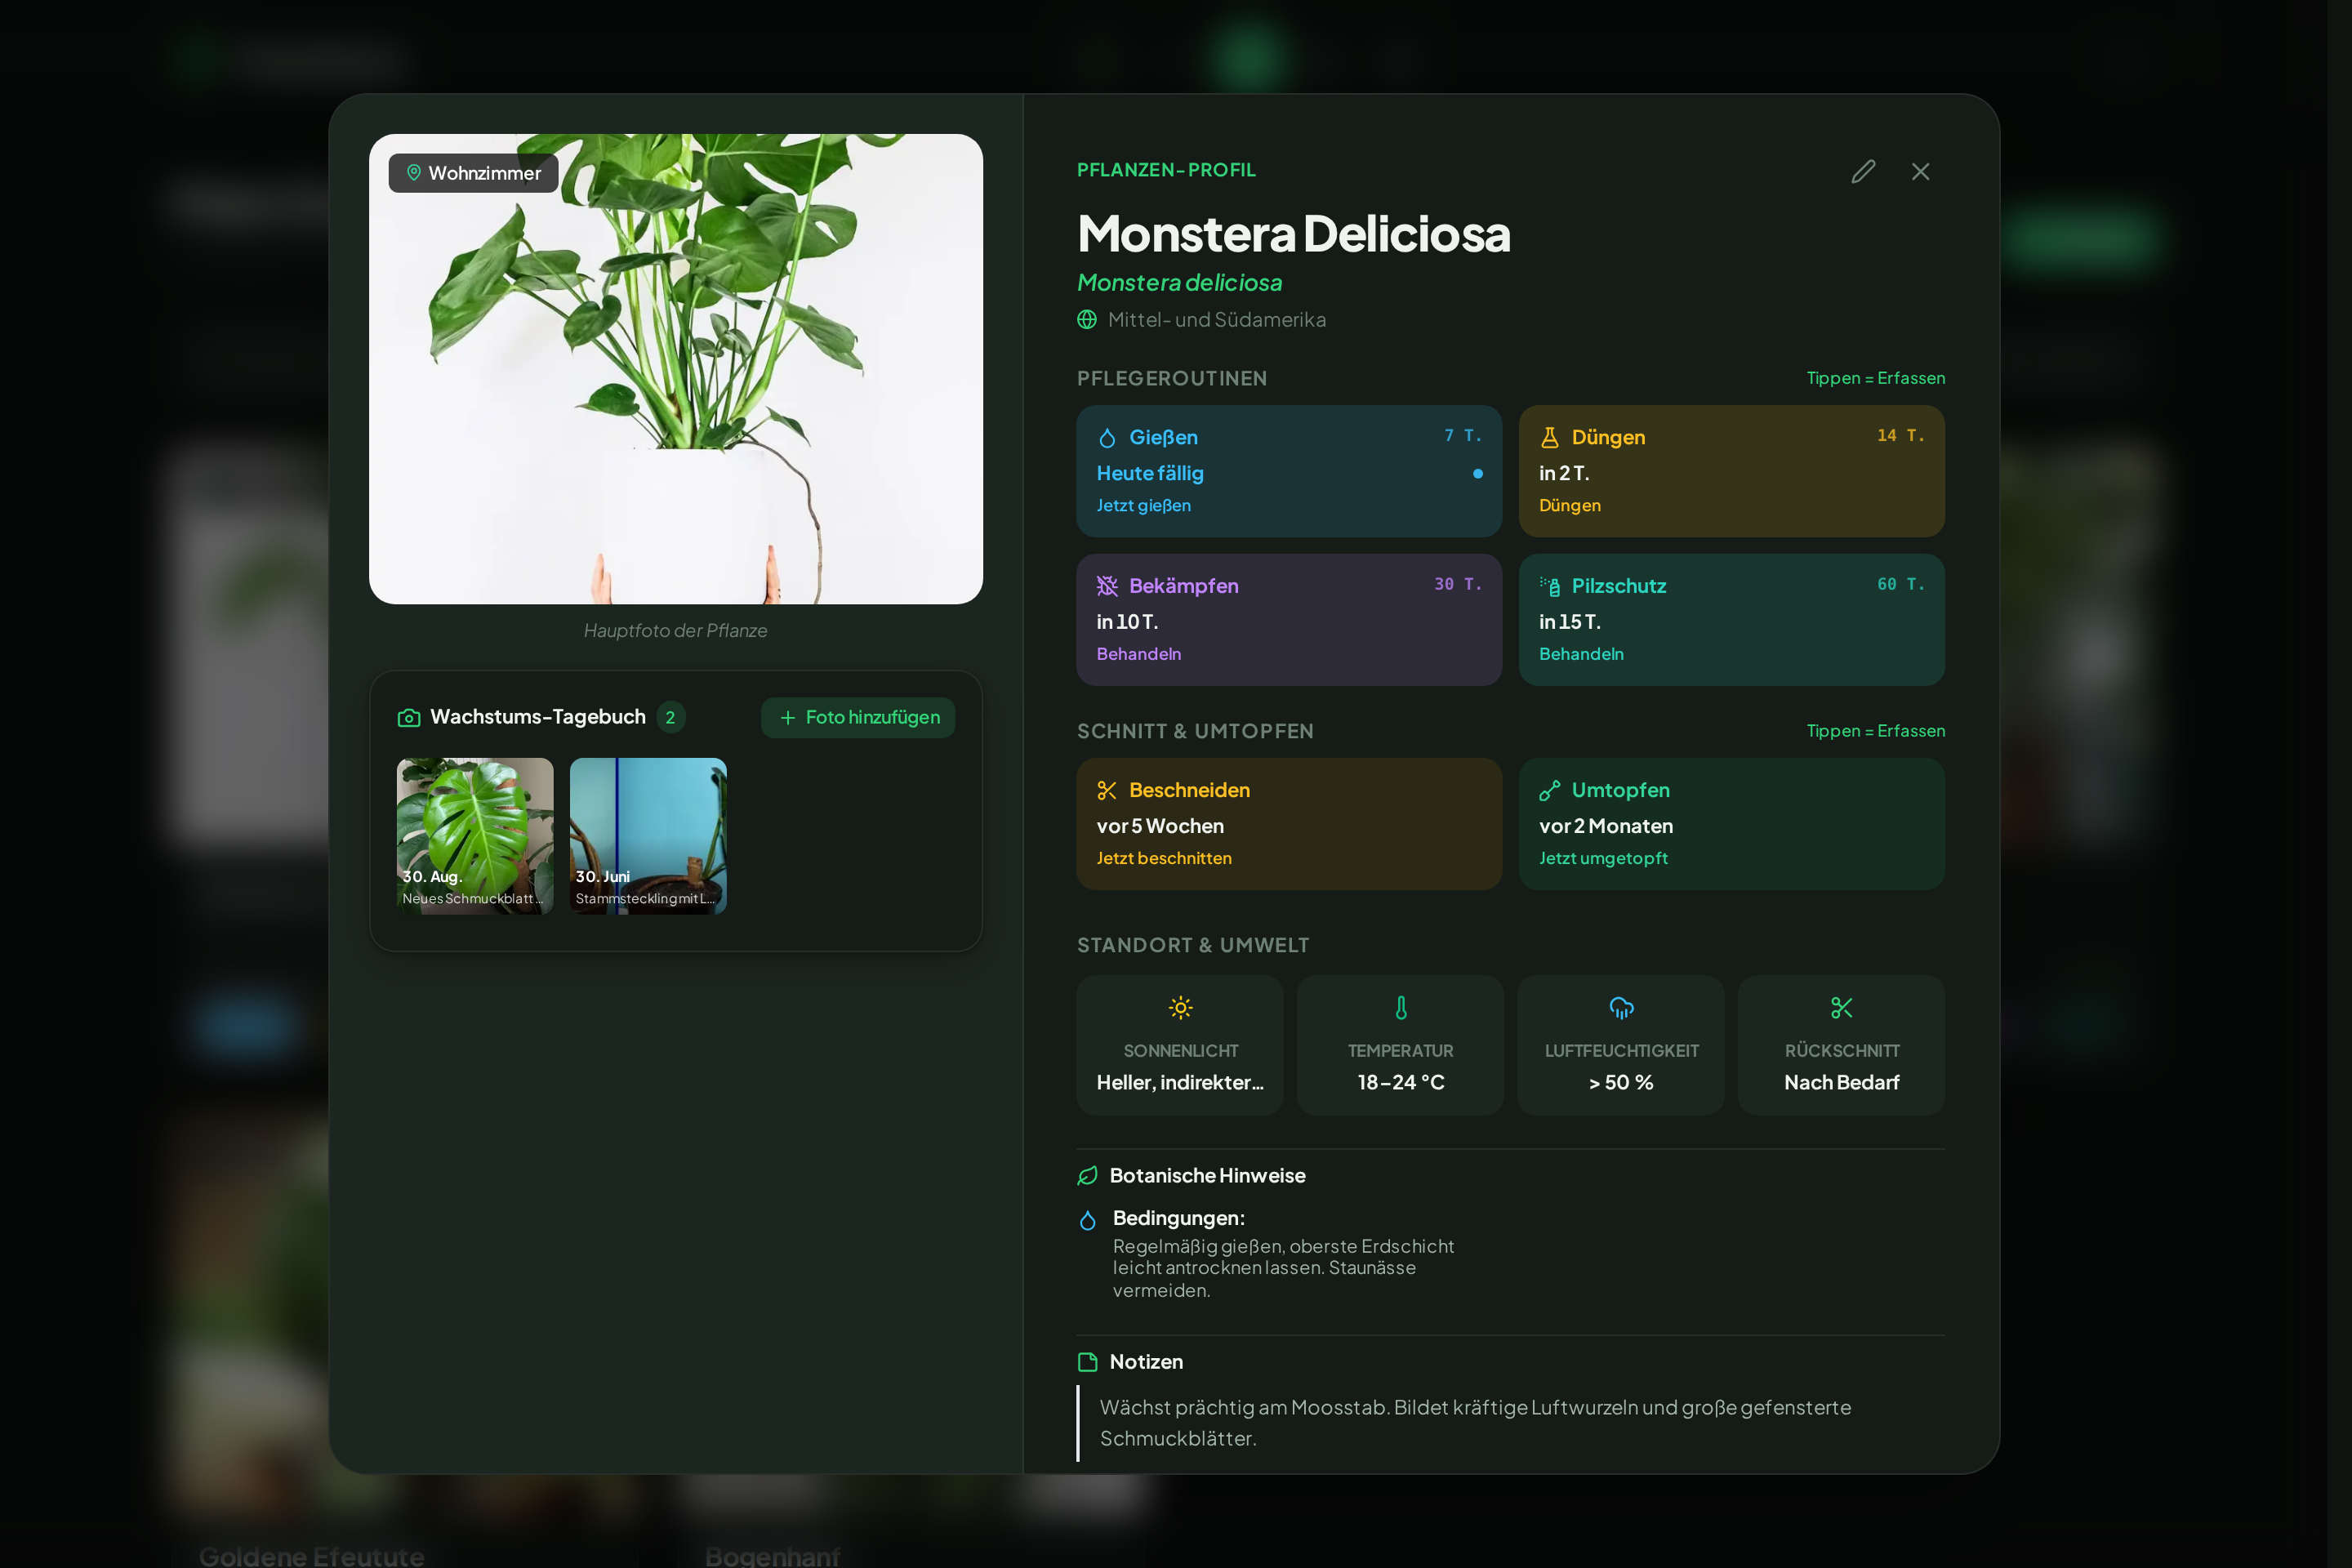Open the main Monstera plant photo
This screenshot has height=1568, width=2352.
click(676, 369)
